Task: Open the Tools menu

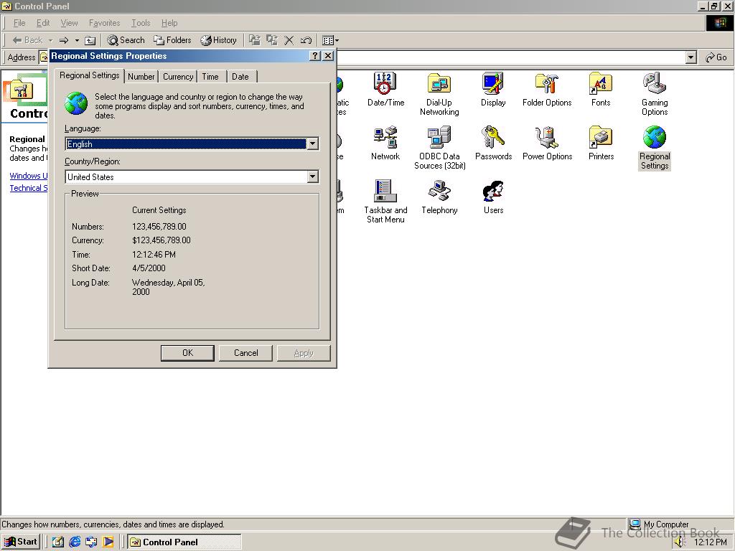Action: coord(141,23)
